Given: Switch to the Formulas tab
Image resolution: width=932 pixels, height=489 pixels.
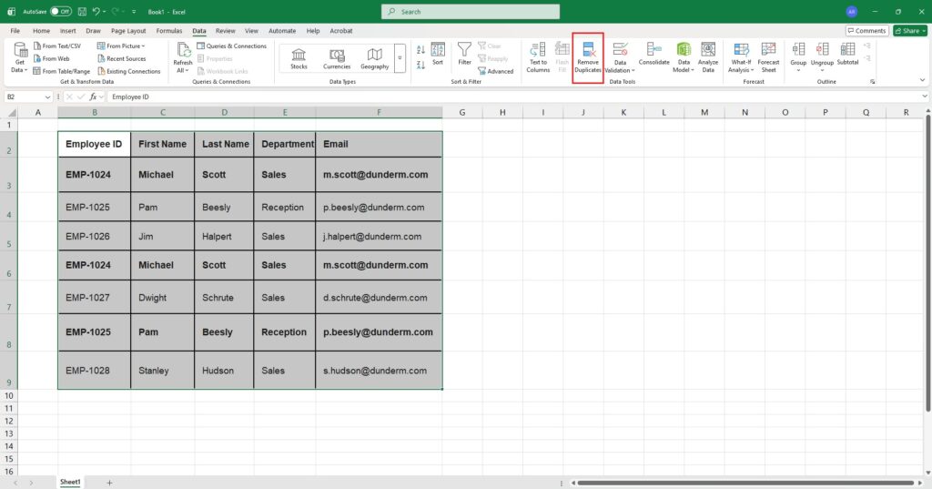Looking at the screenshot, I should coord(169,30).
